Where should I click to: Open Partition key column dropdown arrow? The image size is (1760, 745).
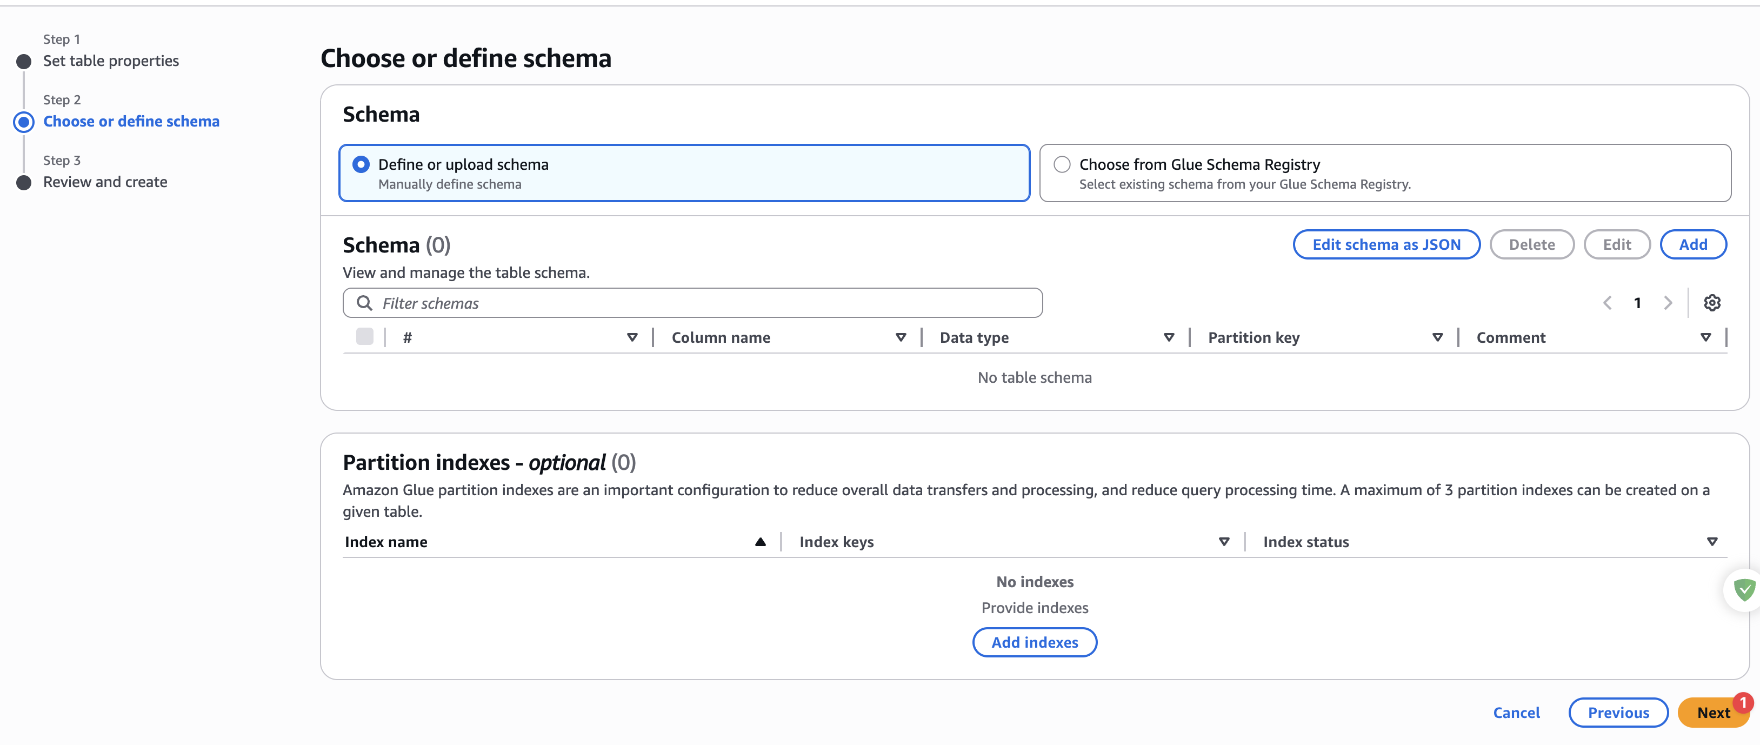(x=1437, y=338)
